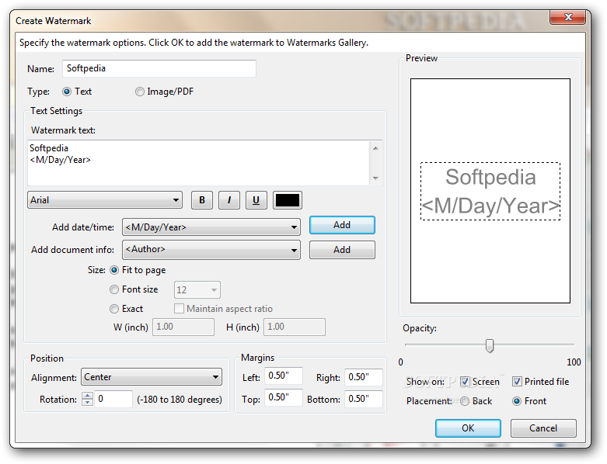Enable Maintain aspect ratio checkbox
Image resolution: width=607 pixels, height=464 pixels.
coord(179,309)
